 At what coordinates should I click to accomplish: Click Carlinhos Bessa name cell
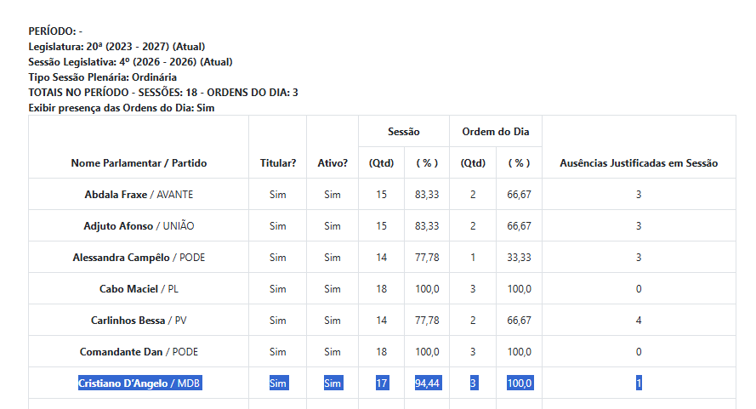(128, 321)
